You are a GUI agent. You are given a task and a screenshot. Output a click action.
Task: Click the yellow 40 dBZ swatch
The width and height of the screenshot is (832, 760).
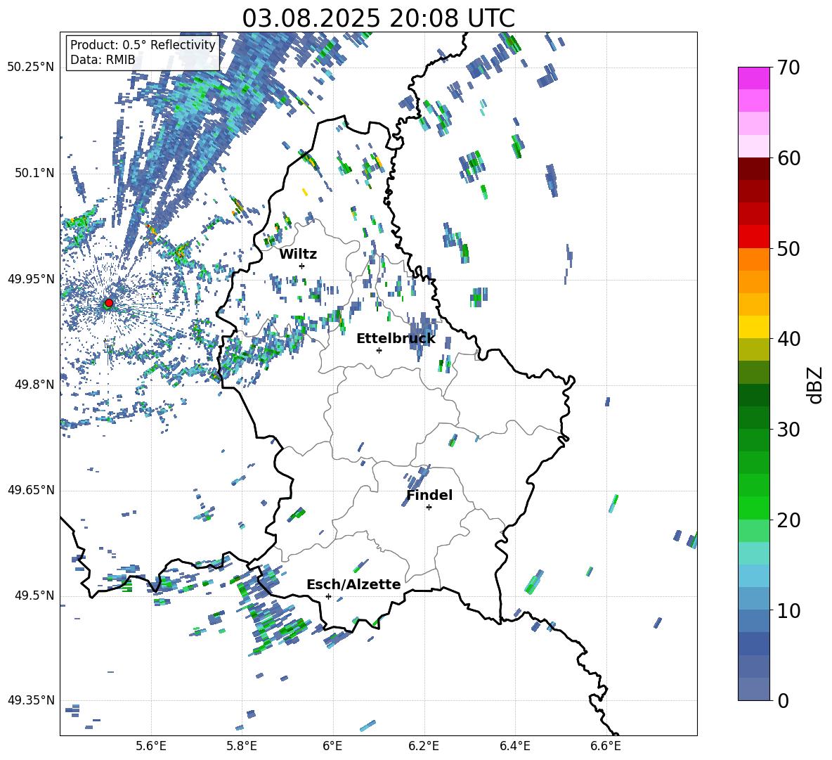pyautogui.click(x=753, y=327)
